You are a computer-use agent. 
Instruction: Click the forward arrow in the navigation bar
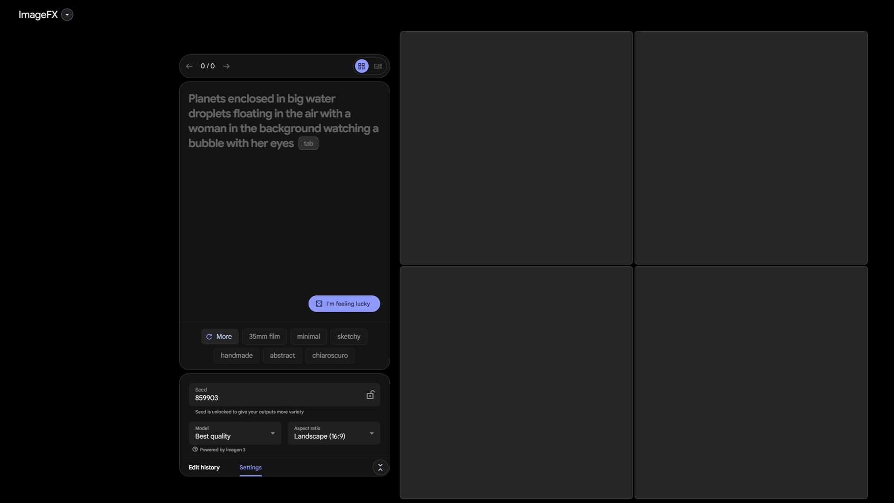click(226, 66)
